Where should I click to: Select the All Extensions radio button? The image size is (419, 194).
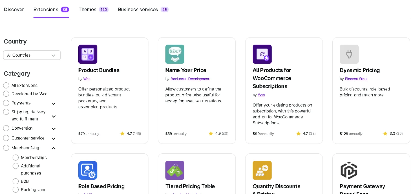click(6, 85)
